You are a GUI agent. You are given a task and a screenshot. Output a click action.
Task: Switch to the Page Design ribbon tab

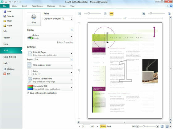(x=37, y=6)
